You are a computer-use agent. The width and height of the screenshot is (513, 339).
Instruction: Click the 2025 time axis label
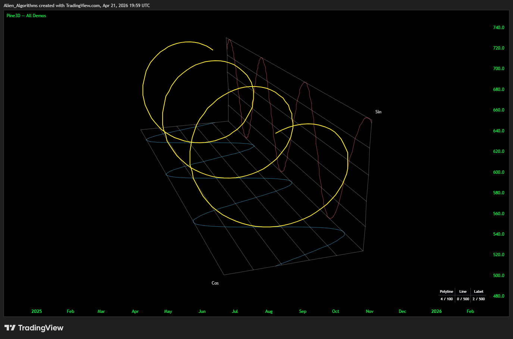37,311
